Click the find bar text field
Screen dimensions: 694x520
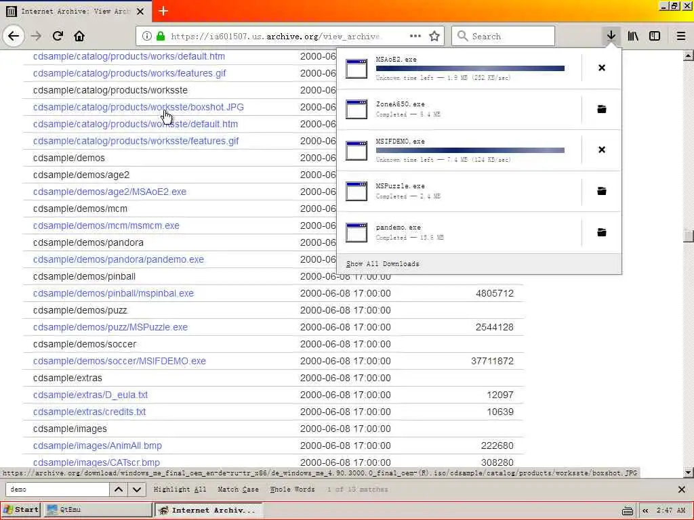[x=57, y=489]
